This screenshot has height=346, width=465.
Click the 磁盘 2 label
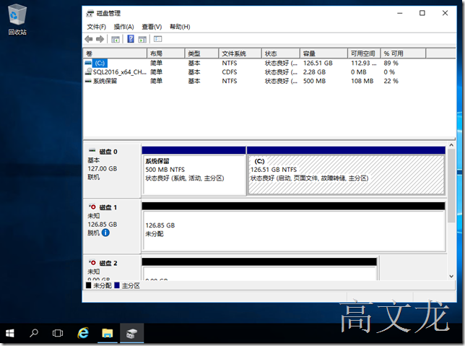point(108,263)
